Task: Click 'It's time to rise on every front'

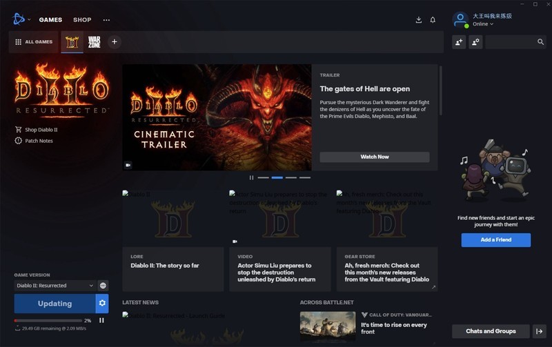Action: click(x=393, y=328)
